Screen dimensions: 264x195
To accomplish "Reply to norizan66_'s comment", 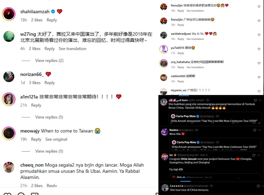I will click(x=50, y=83).
